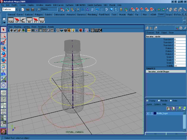This screenshot has width=187, height=140.
Task: Toggle visibility V box of Bottle_Layer
Action: [148, 113]
